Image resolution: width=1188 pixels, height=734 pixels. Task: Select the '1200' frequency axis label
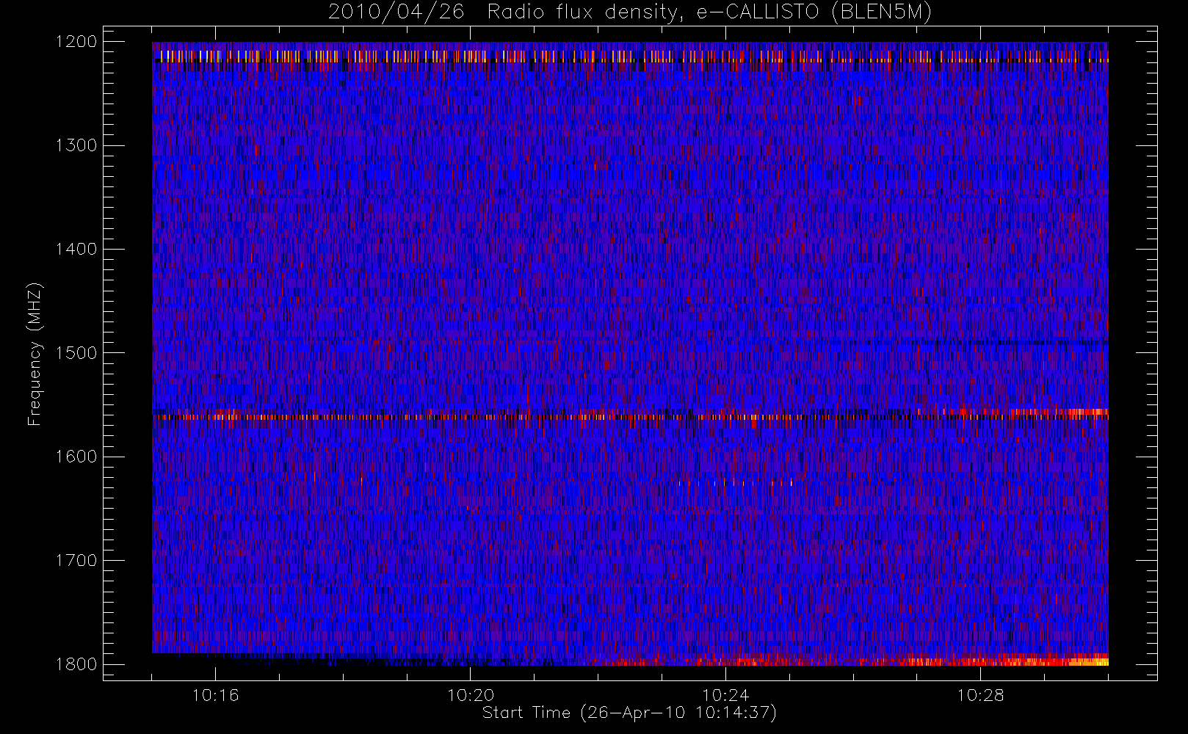pos(76,42)
